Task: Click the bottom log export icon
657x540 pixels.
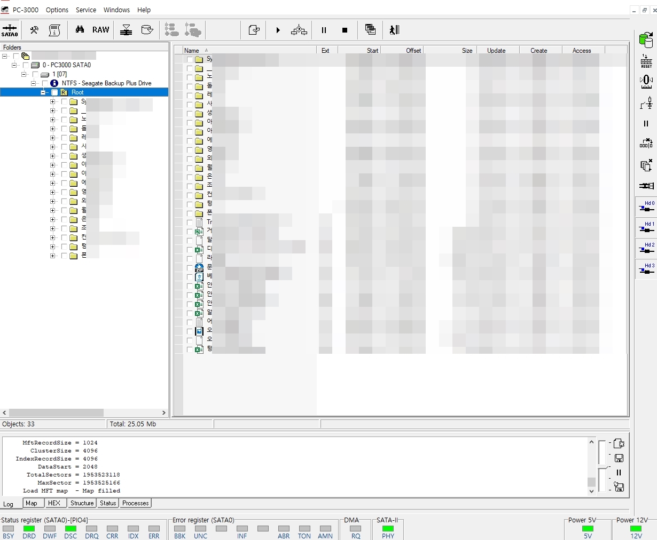Action: pos(619,487)
